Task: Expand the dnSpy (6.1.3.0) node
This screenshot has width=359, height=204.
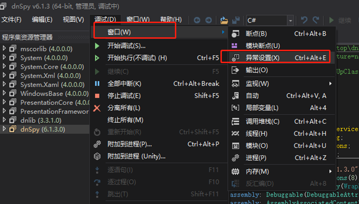Action: [x=4, y=129]
